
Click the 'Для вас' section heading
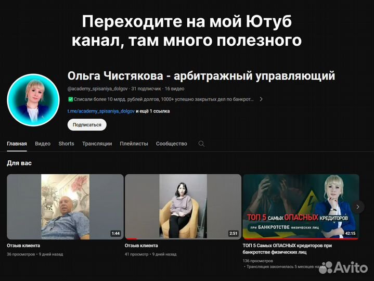(x=19, y=163)
